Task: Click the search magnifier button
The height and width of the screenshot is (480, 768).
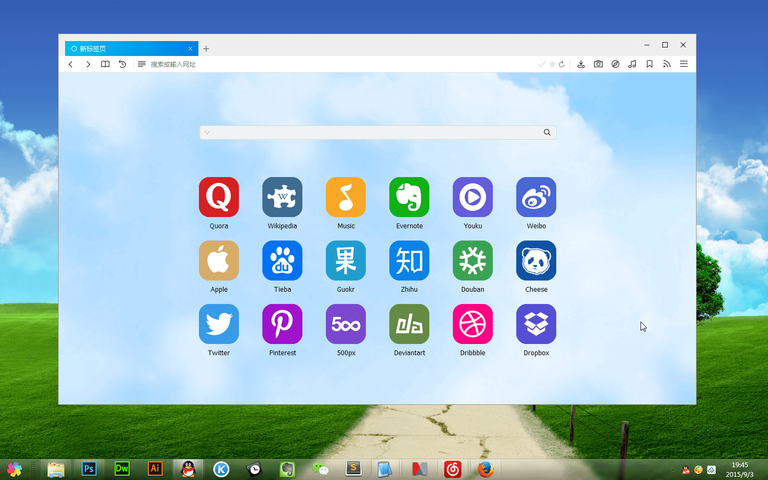Action: click(x=547, y=132)
